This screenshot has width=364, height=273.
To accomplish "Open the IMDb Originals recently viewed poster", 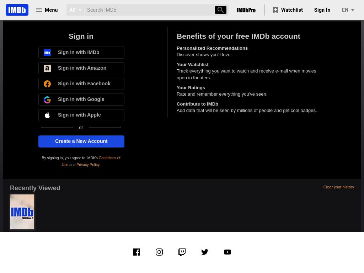I will [x=22, y=212].
